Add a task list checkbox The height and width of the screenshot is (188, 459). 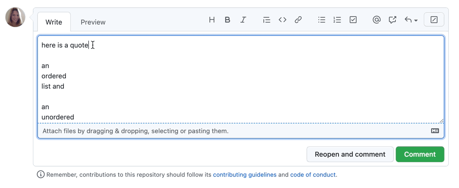[x=353, y=20]
